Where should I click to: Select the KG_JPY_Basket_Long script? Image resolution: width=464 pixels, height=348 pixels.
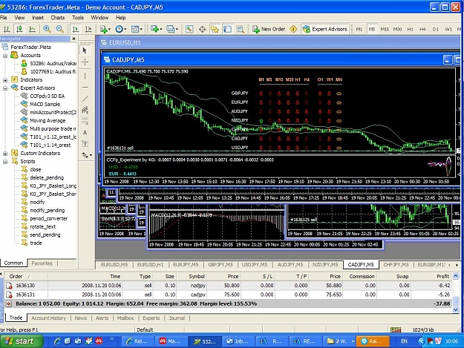(x=53, y=186)
